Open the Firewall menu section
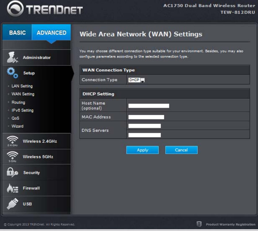This screenshot has width=258, height=231. point(37,188)
